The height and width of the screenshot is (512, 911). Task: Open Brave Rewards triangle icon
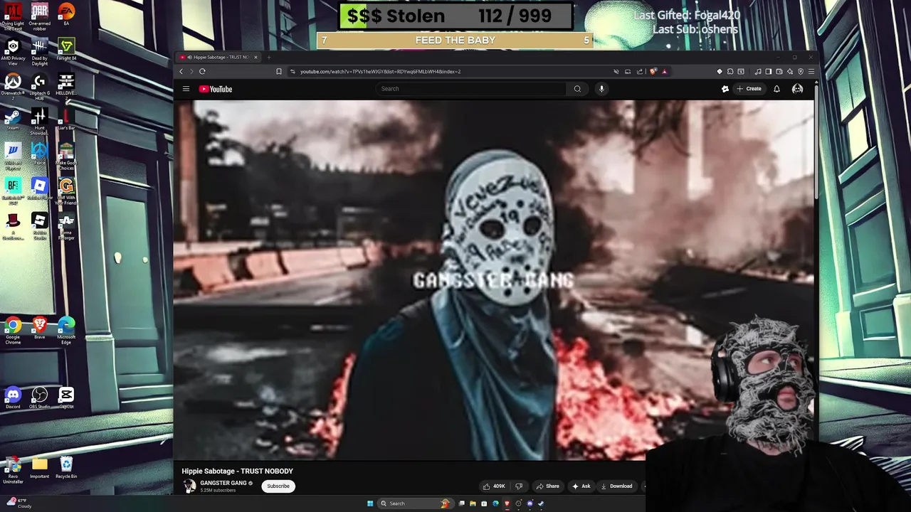click(665, 71)
